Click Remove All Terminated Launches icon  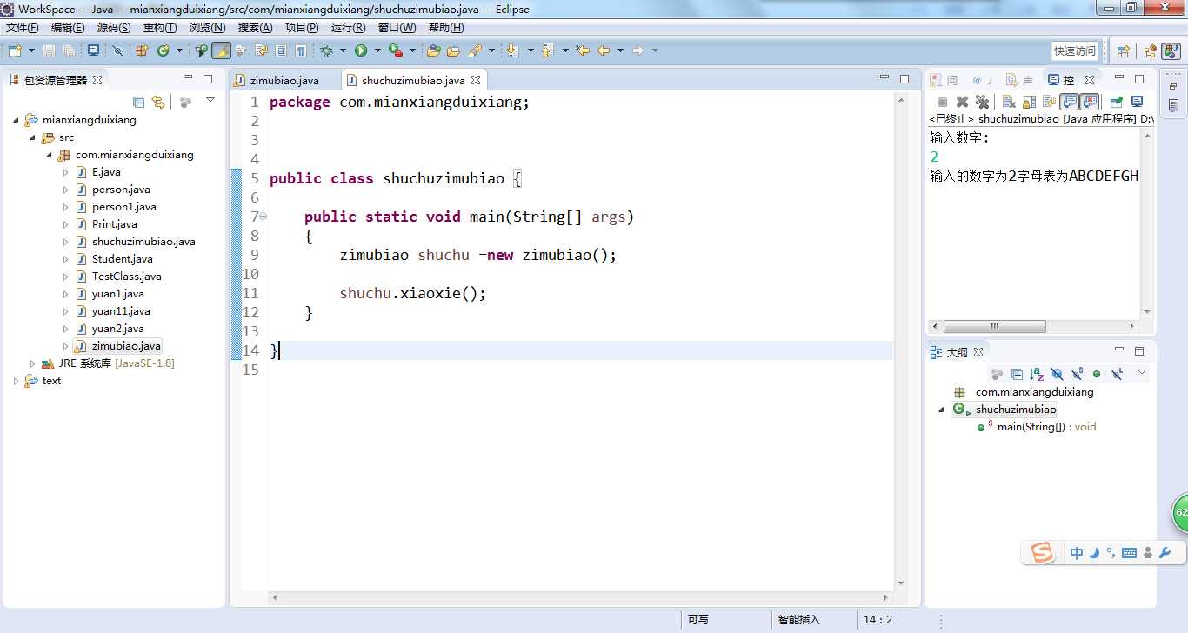click(x=982, y=102)
